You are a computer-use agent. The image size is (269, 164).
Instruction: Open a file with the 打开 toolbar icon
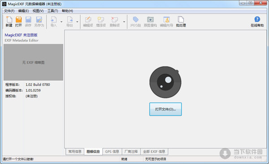pos(18,22)
